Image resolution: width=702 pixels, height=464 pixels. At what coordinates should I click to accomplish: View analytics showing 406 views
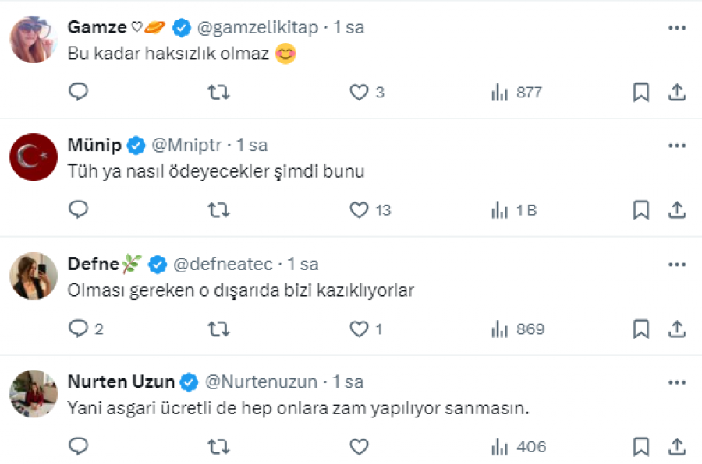[x=519, y=447]
